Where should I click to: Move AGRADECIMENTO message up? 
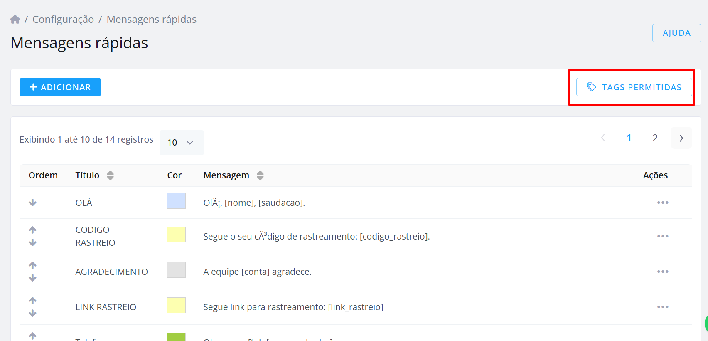[x=33, y=265]
